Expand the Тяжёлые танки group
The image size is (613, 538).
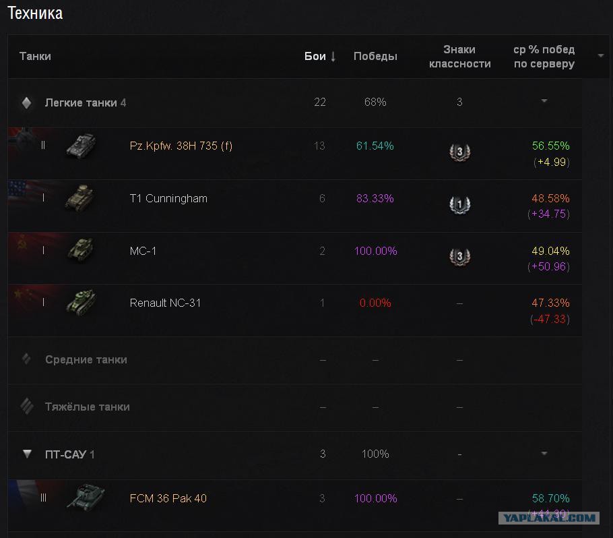coord(27,407)
